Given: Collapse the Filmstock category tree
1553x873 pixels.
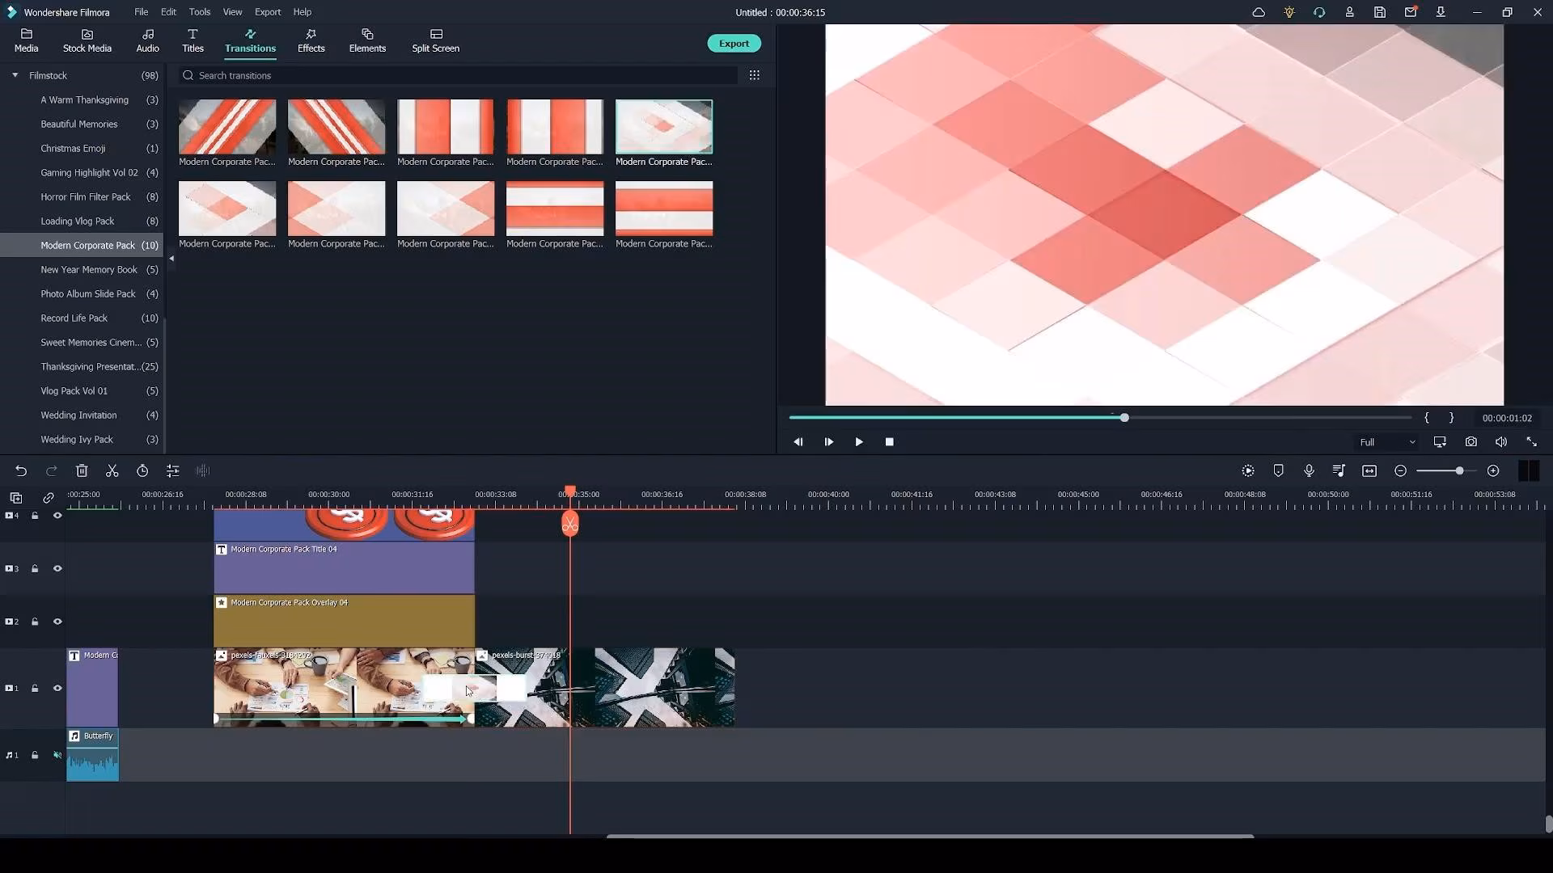Looking at the screenshot, I should pyautogui.click(x=15, y=75).
